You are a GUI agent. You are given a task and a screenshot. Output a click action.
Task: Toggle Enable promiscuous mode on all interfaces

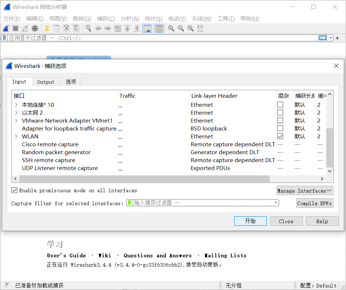(14, 190)
